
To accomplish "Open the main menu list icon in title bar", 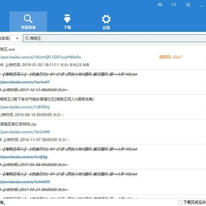I will [188, 5].
